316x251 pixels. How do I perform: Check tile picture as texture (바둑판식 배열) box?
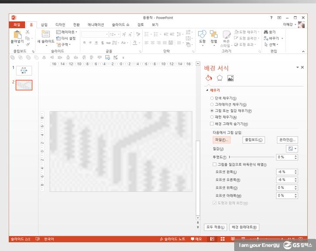pos(214,164)
